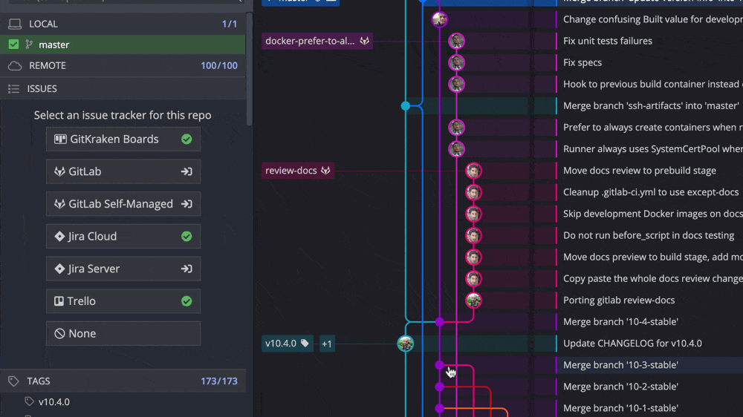Click the GitLab sign-in arrow icon
Viewport: 743px width, 417px height.
coord(186,171)
